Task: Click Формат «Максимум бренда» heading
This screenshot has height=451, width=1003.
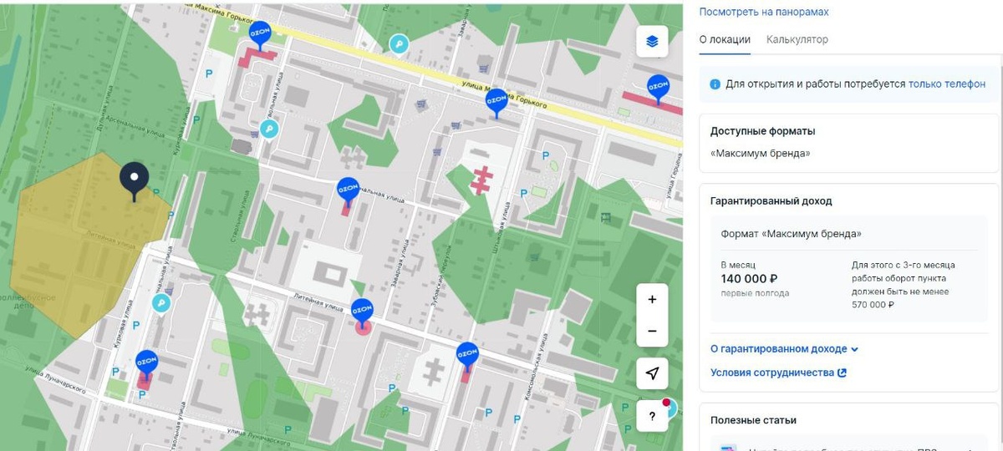Action: coord(791,234)
